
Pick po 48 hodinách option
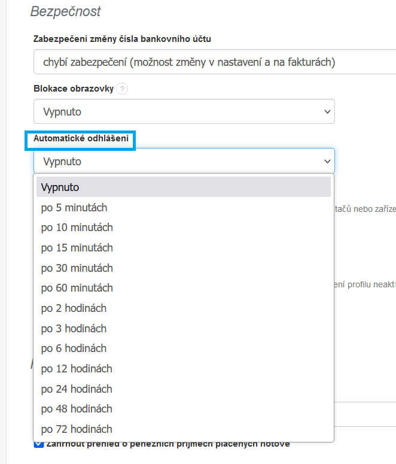tap(184, 409)
